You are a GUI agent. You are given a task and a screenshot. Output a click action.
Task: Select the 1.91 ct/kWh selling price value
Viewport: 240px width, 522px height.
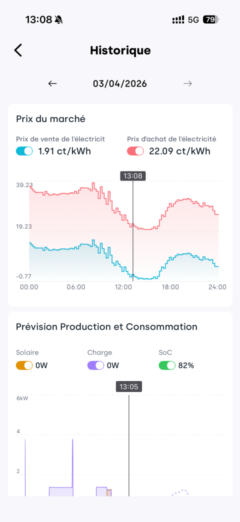coord(64,151)
